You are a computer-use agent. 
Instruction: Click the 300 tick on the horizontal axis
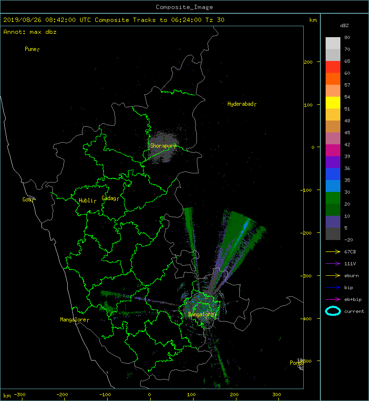point(277,395)
